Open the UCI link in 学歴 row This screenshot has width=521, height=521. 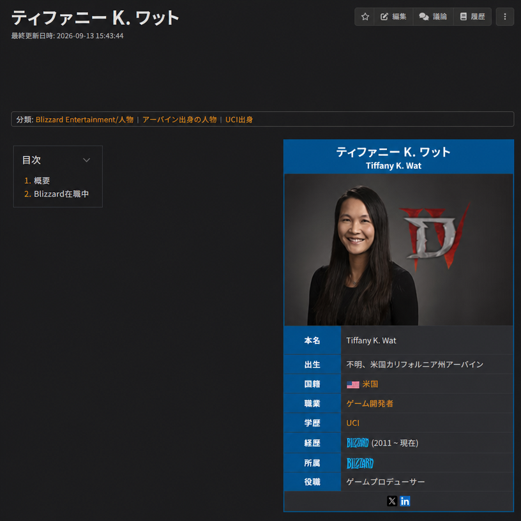[x=353, y=423]
